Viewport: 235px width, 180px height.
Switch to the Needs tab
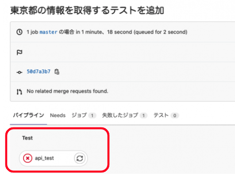coord(58,115)
